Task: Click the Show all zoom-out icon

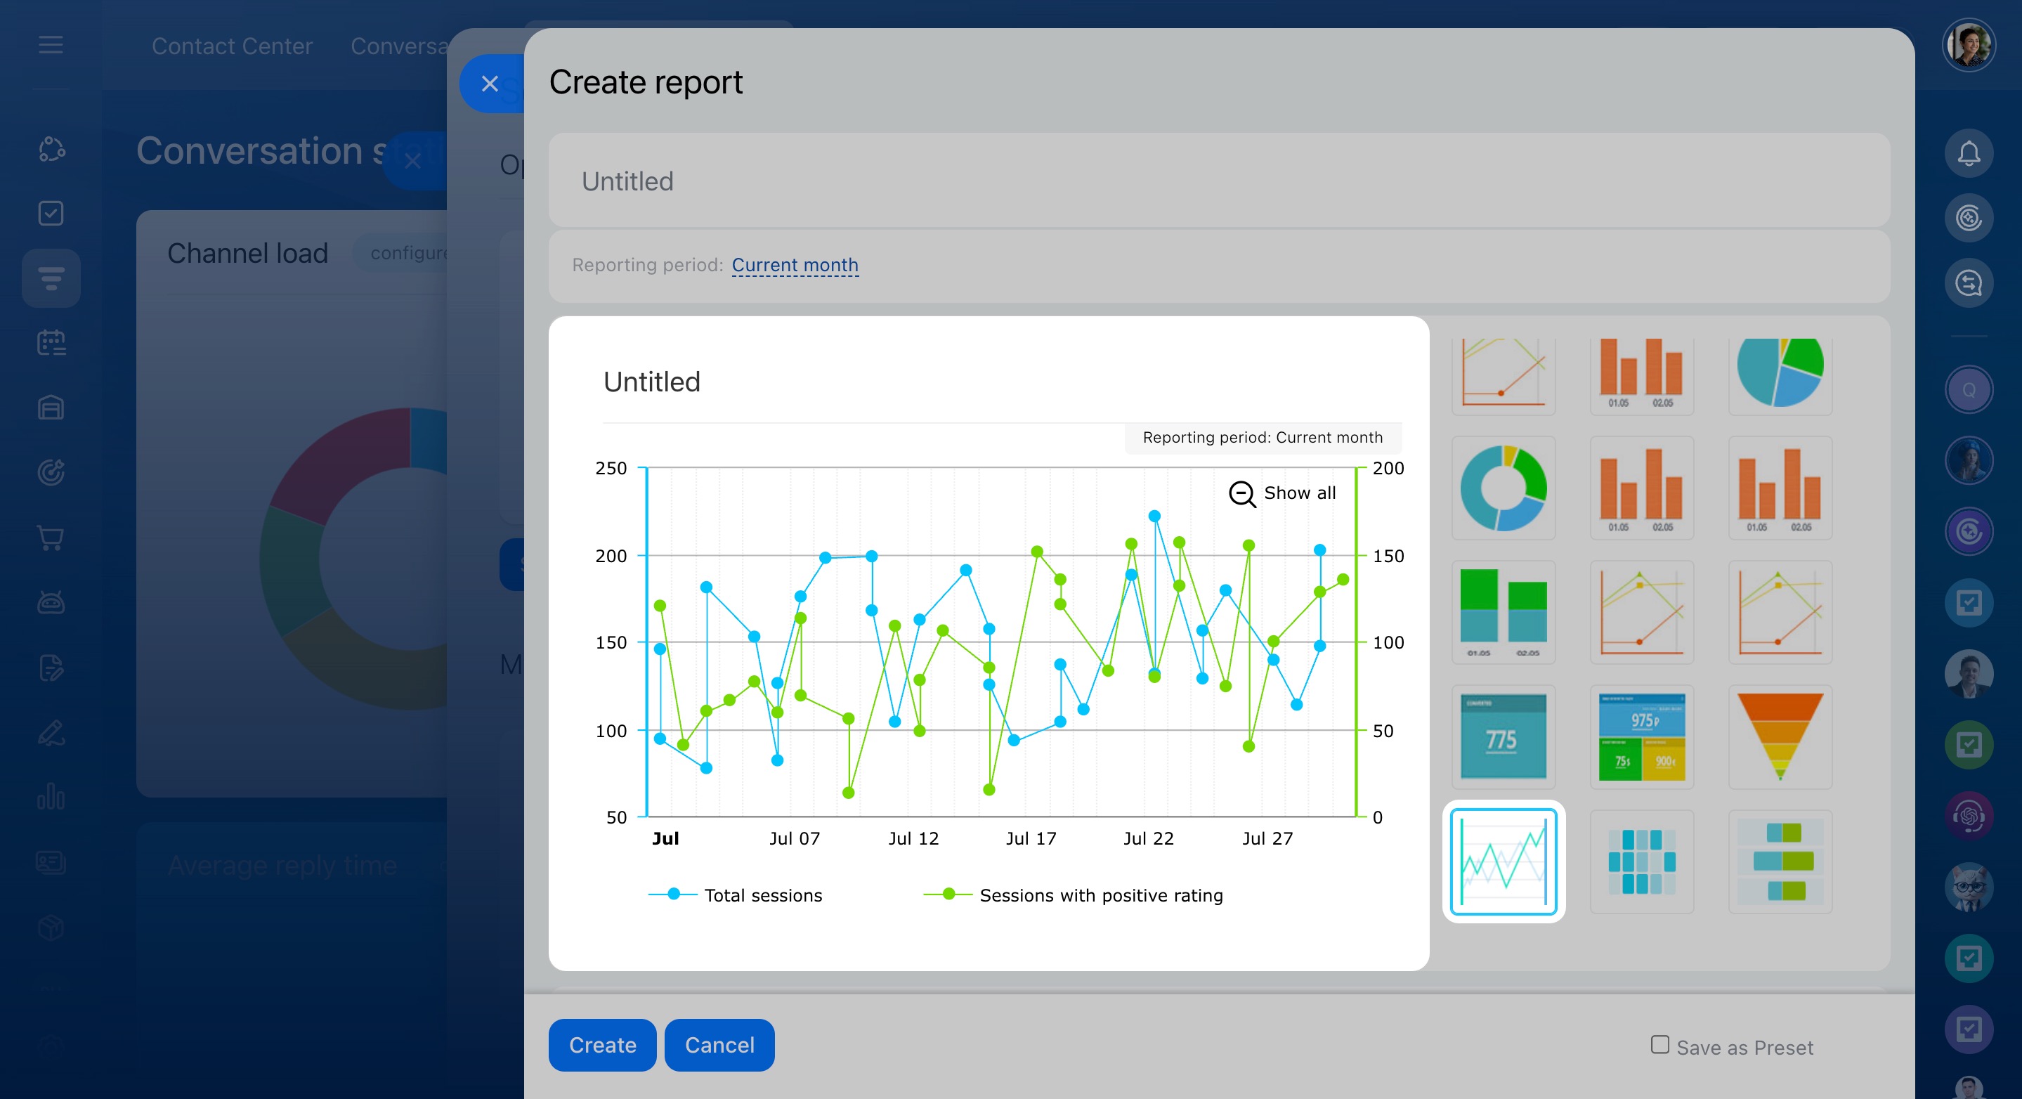Action: coord(1241,494)
